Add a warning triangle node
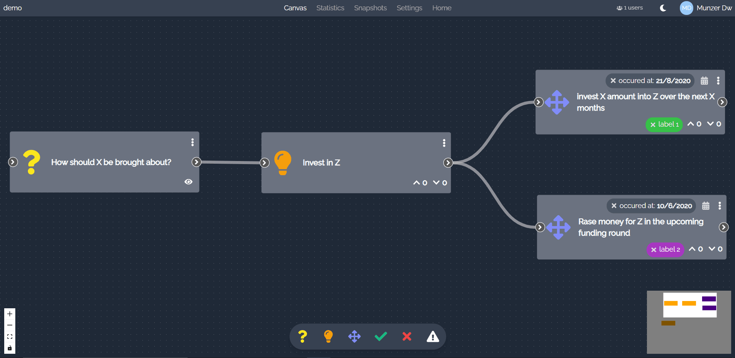735x358 pixels. (x=433, y=337)
